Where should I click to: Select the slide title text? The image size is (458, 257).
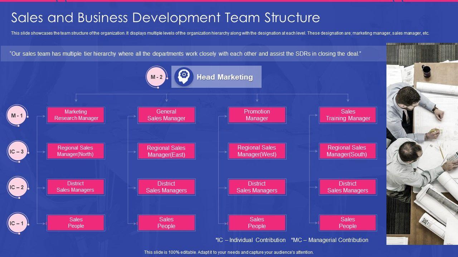(x=165, y=17)
